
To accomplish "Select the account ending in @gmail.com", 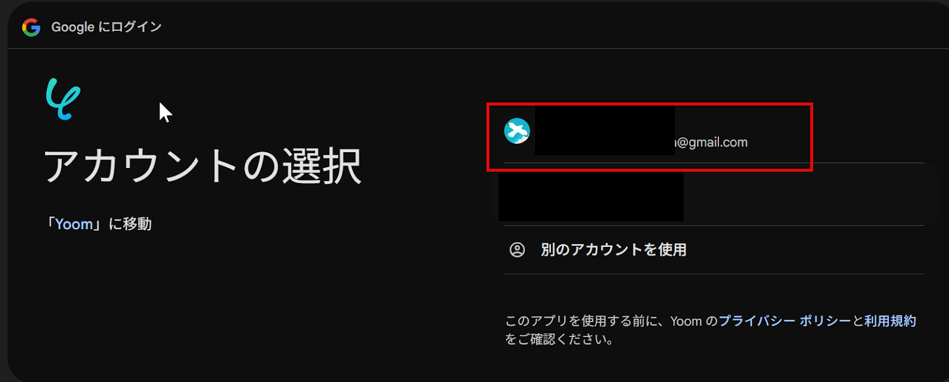I will 714,136.
